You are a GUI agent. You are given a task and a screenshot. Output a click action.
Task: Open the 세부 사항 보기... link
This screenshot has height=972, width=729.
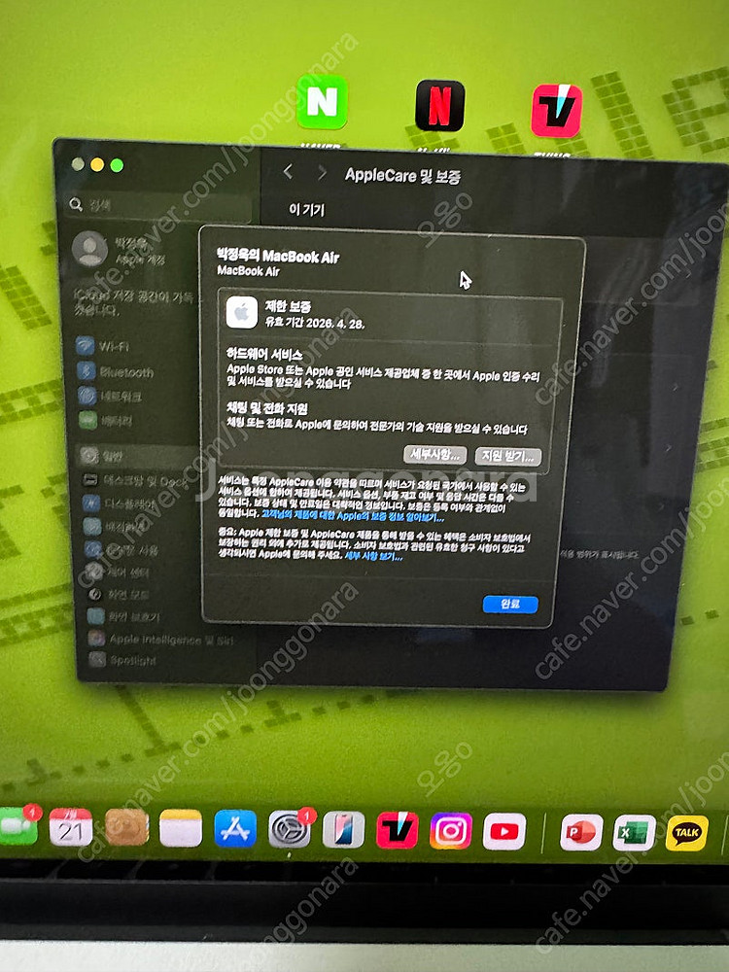(373, 556)
